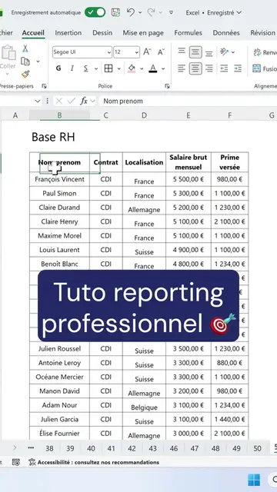Click the Fusionner merge cells button
Screen dimensions: 277x492
click(265, 68)
